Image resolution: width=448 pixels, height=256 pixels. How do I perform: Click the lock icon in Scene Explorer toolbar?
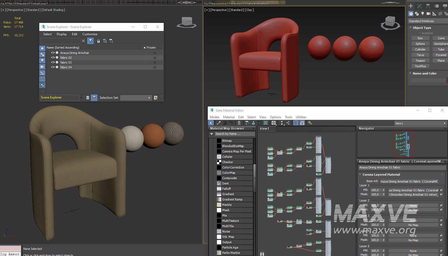98,41
